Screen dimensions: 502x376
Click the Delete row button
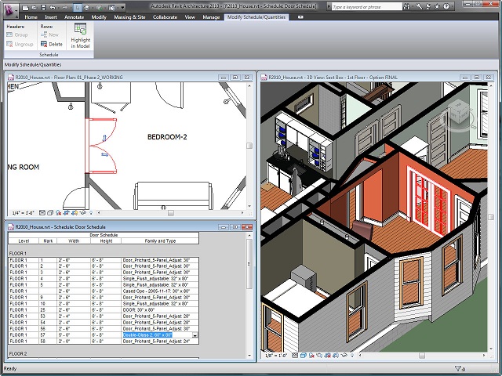[x=52, y=44]
